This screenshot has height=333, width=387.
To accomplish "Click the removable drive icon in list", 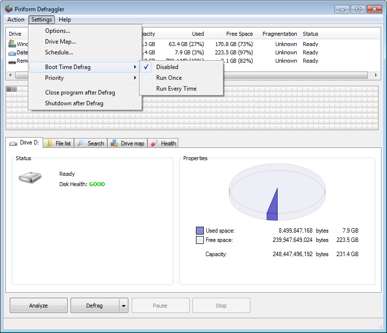I will pos(12,62).
